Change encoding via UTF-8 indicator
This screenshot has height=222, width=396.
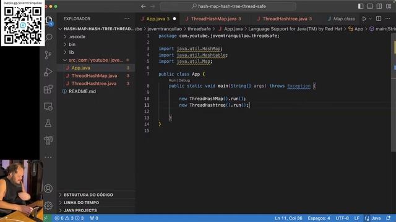tap(342, 218)
